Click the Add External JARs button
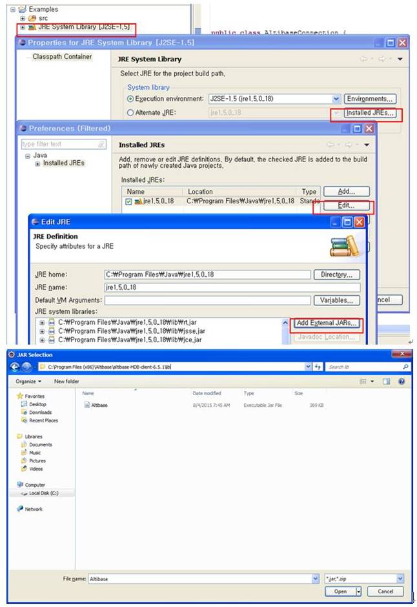 pyautogui.click(x=326, y=323)
